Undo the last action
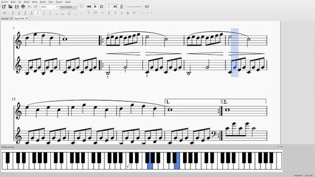315x177 pixels. (x=30, y=6)
